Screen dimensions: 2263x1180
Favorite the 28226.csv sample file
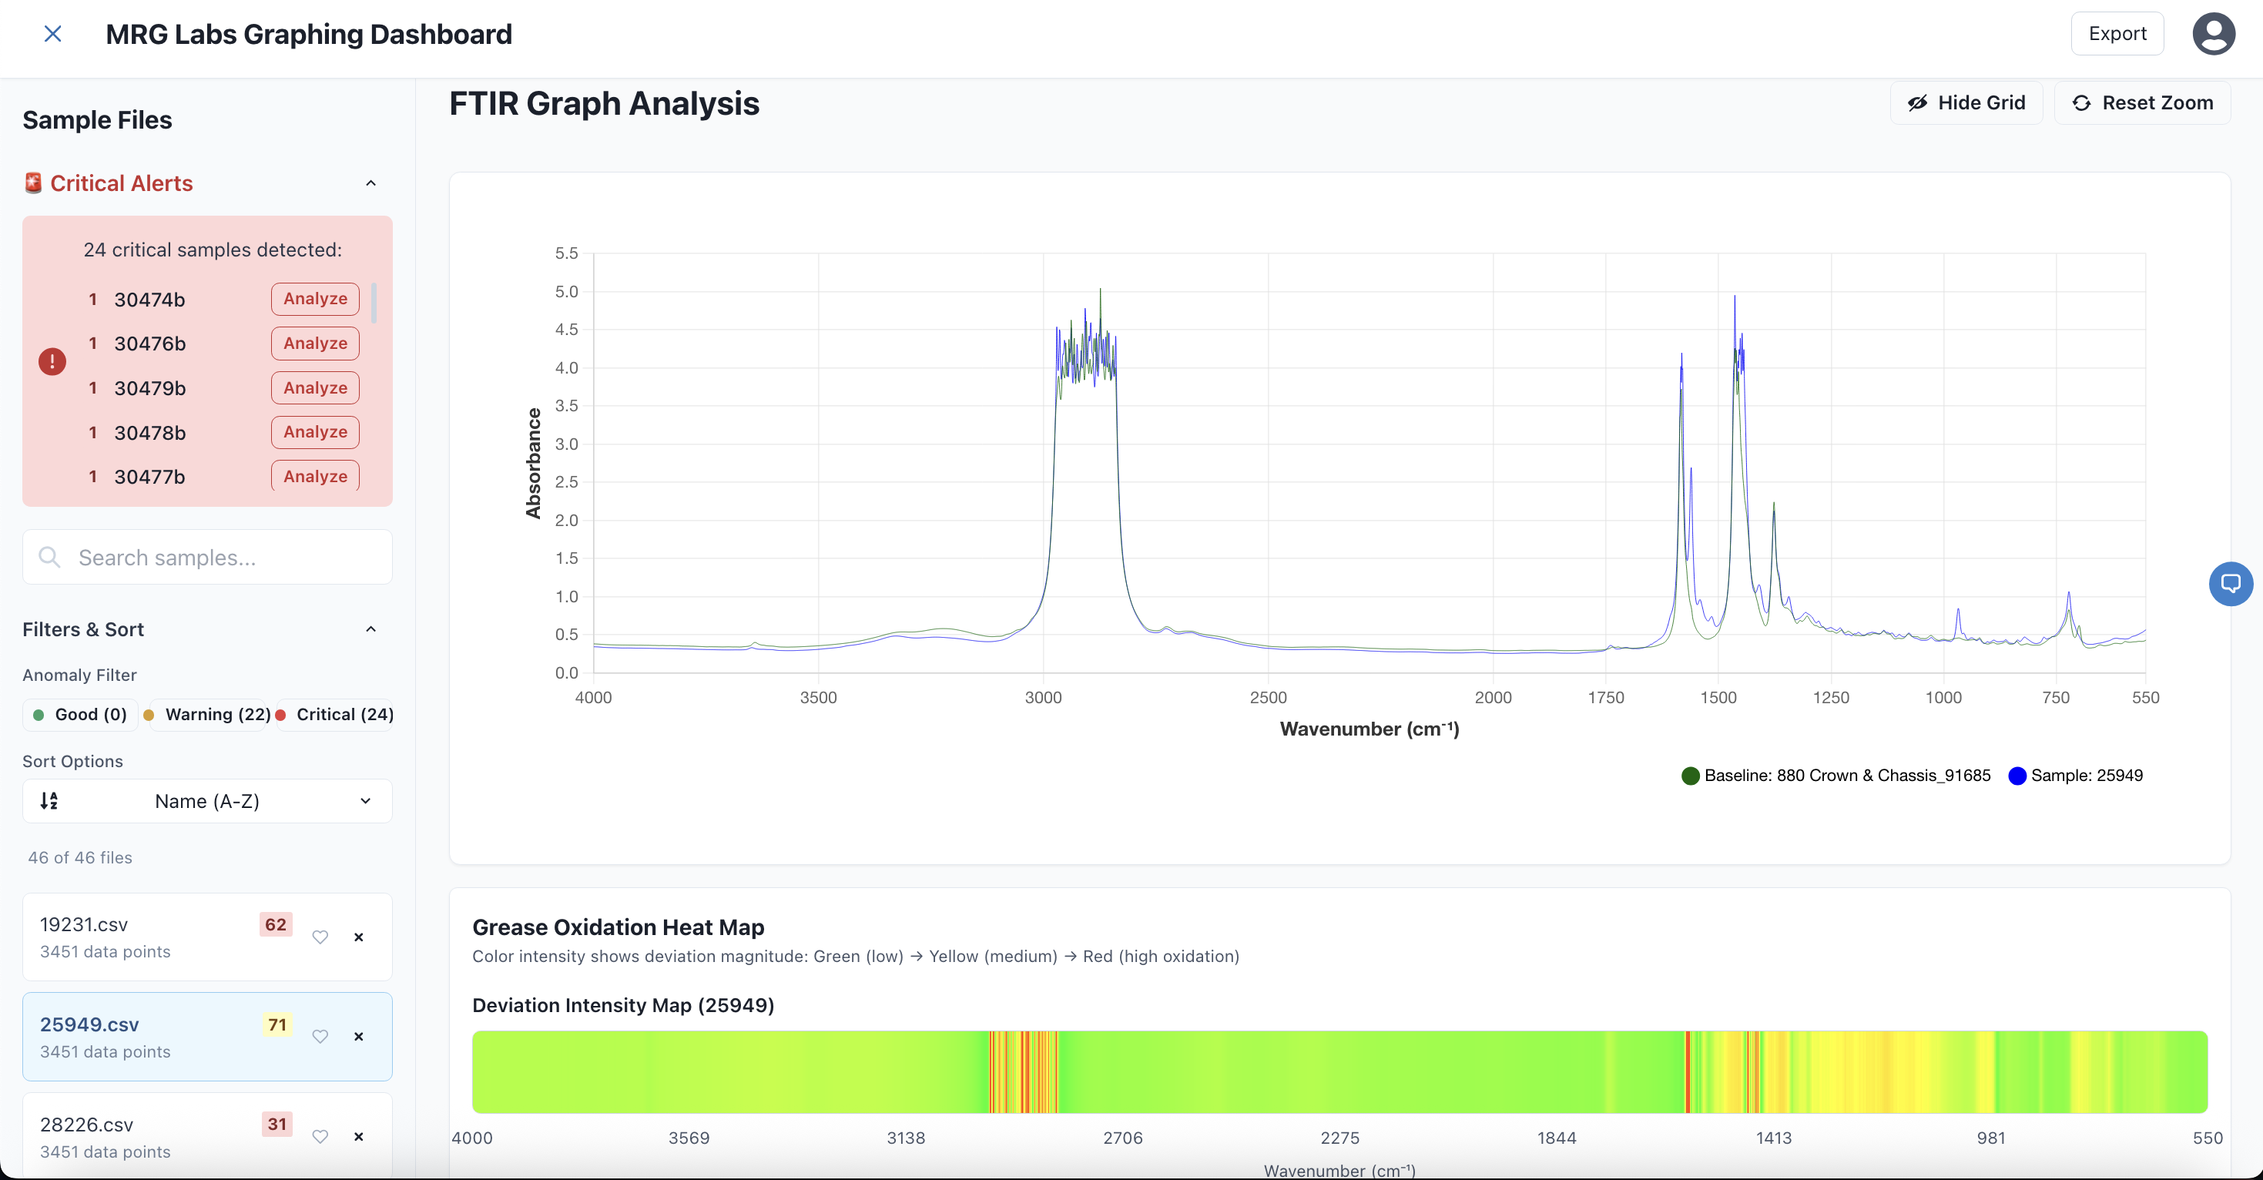point(320,1137)
